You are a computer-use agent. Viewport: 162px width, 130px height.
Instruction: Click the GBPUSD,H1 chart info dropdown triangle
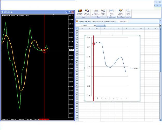point(3,15)
